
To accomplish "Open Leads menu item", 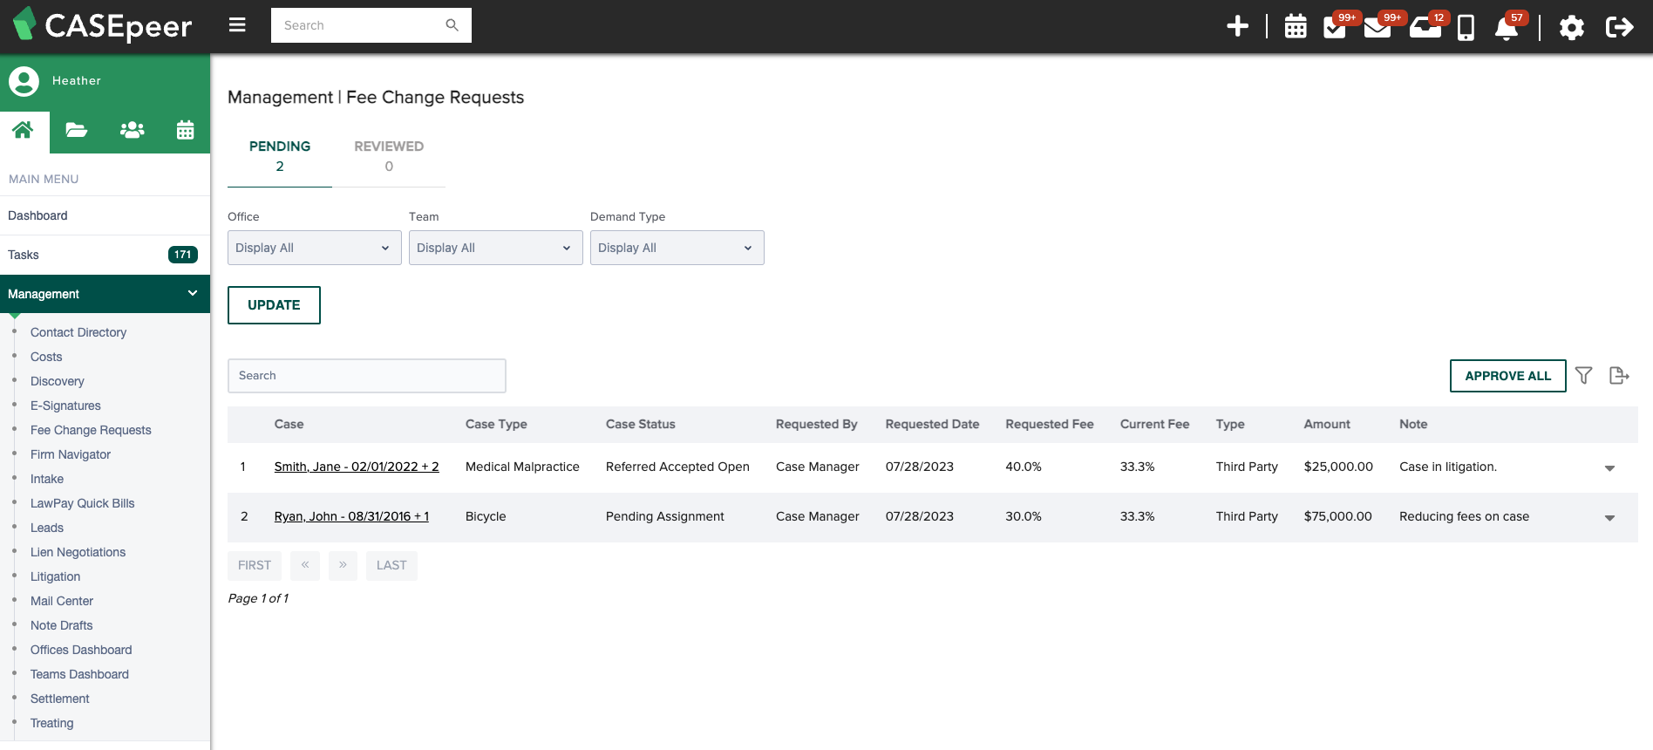I will (x=47, y=528).
